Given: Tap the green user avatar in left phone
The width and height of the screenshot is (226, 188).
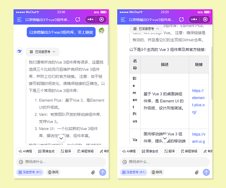Looking at the screenshot, I should (x=102, y=31).
